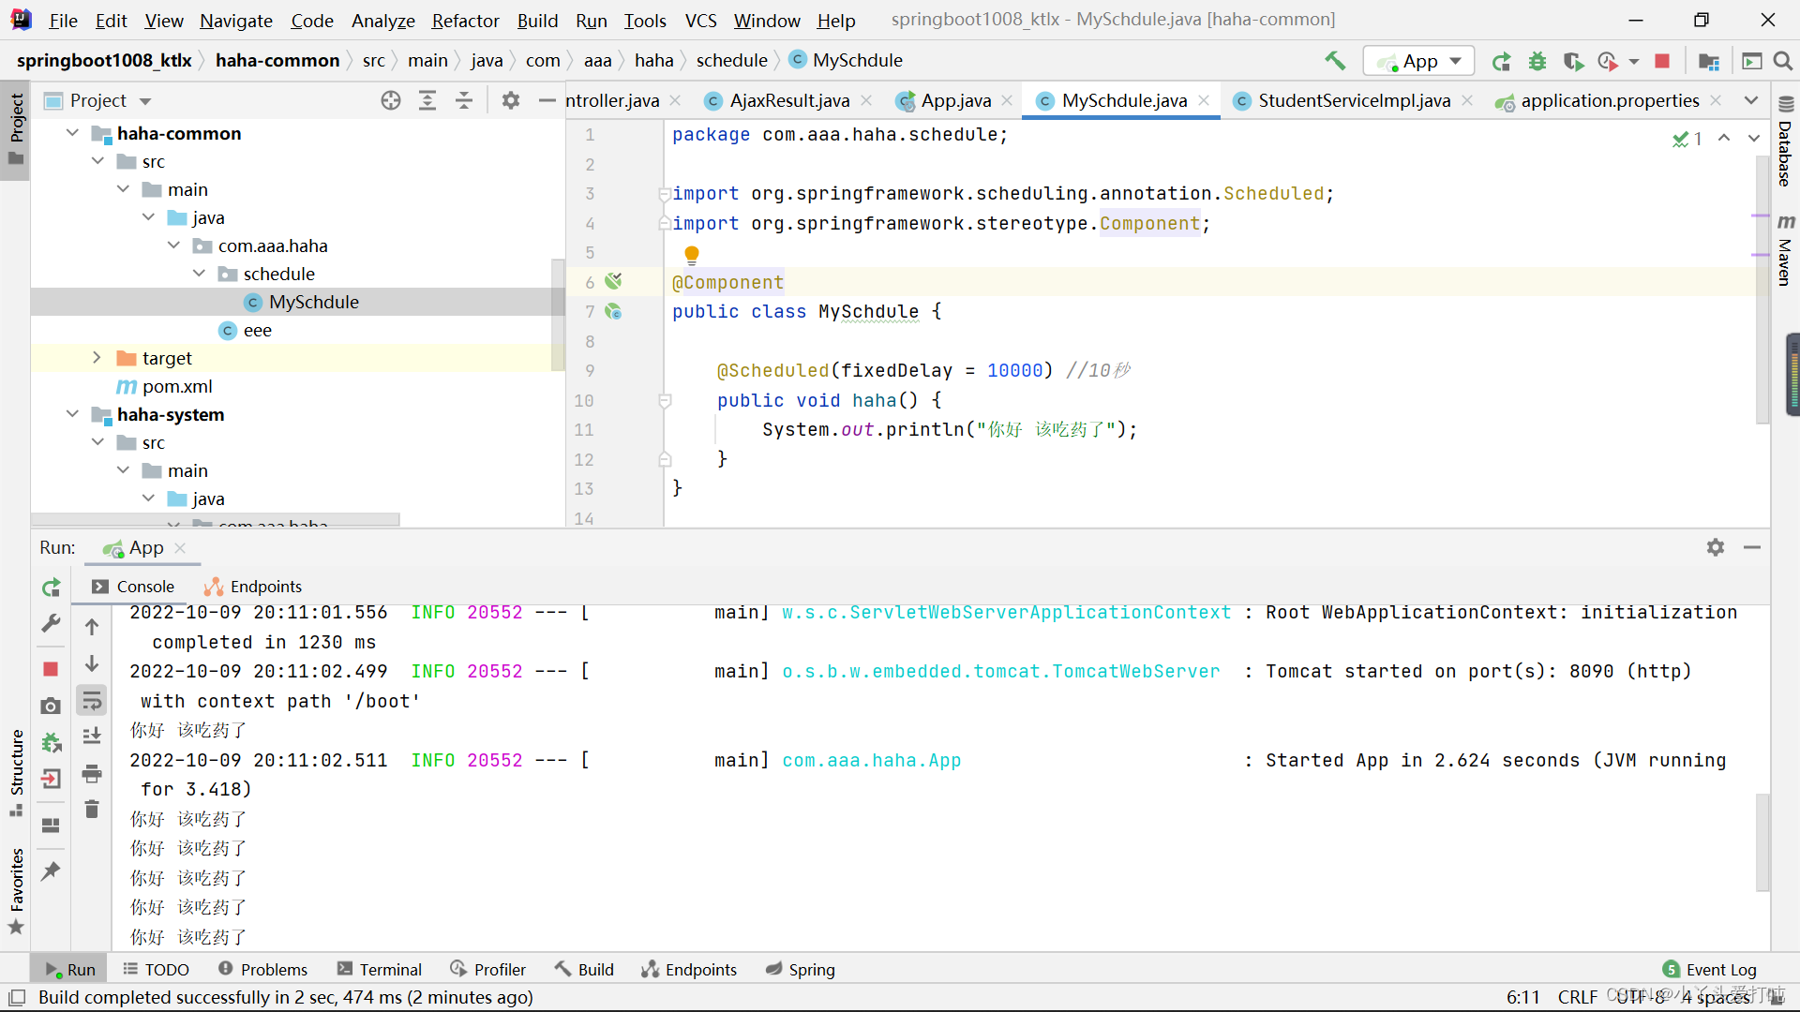Switch to the App.java editor tab
The width and height of the screenshot is (1800, 1012).
(x=954, y=100)
